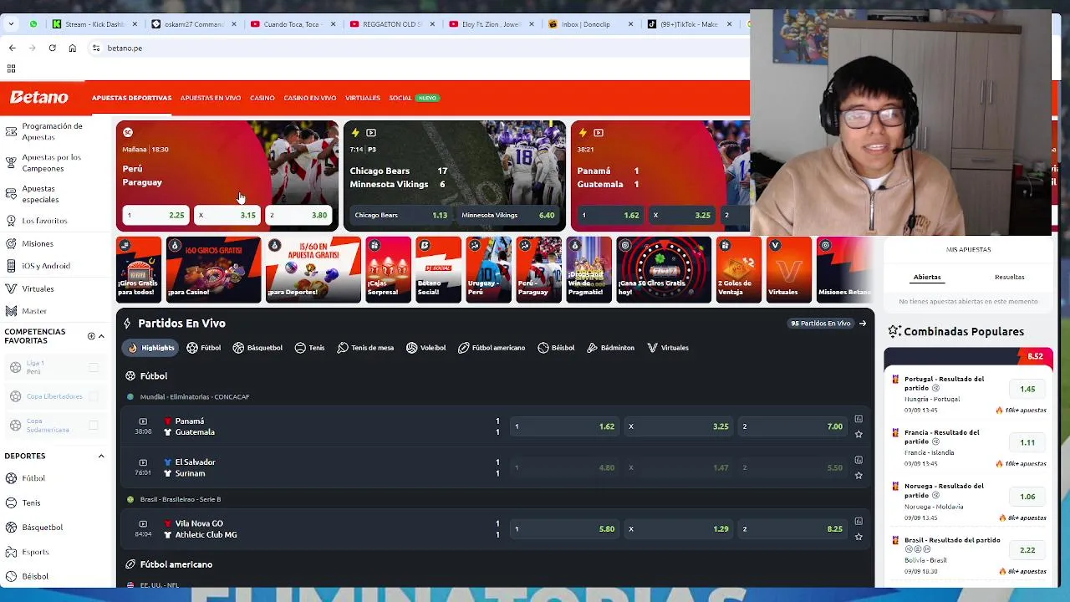
Task: Select the Highlights live filter
Action: tap(151, 348)
